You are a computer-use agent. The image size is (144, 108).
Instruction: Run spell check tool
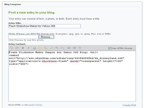80,48
